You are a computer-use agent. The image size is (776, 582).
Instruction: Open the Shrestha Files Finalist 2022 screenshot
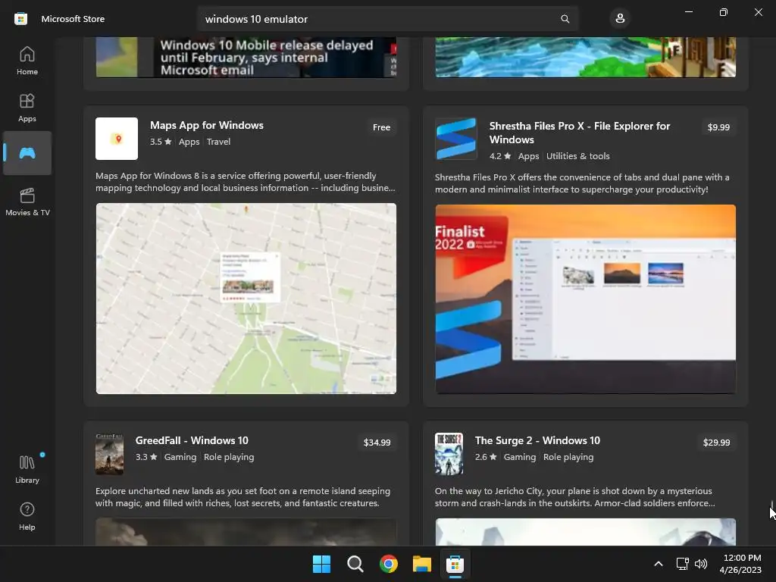coord(586,299)
